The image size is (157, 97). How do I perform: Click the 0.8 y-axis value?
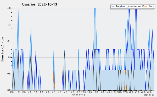tap(9, 74)
